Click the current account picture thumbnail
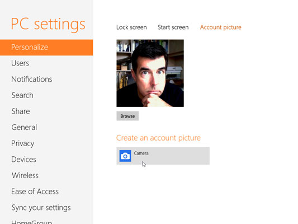This screenshot has width=298, height=224. point(150,73)
